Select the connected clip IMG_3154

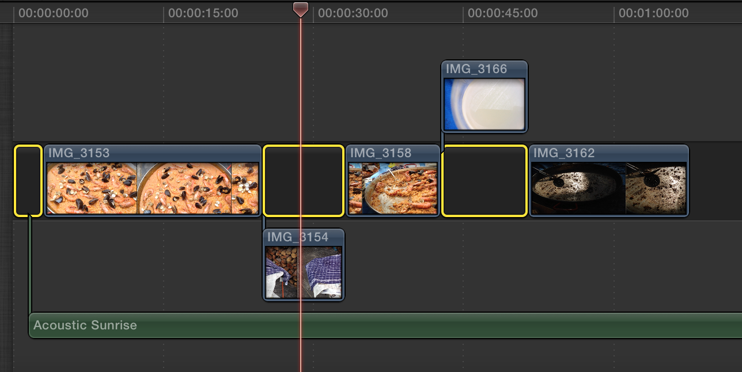tap(304, 268)
